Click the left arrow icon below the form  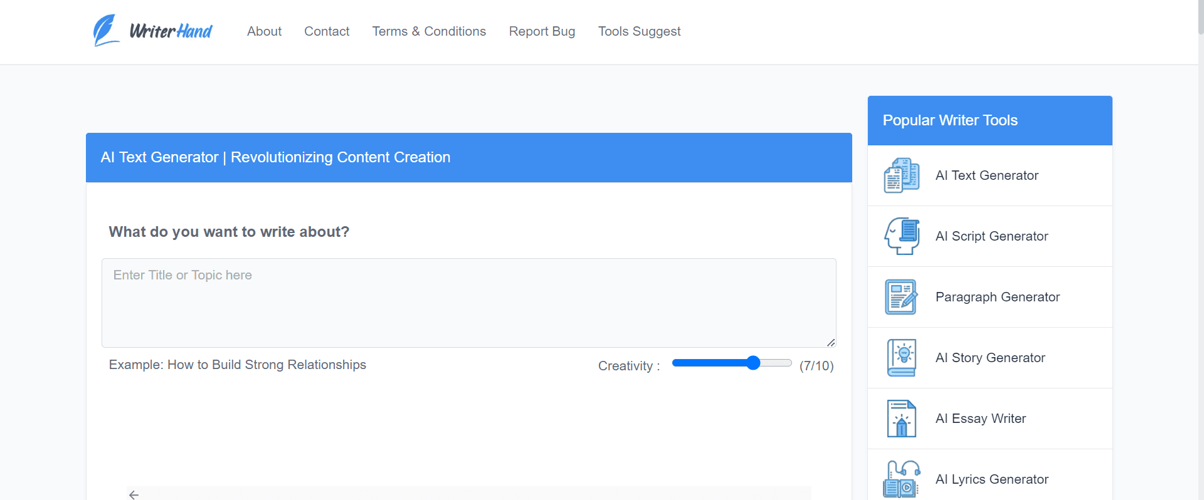click(x=134, y=494)
